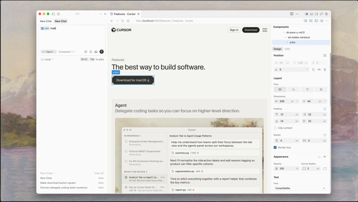Open the Local environment dropdown
Viewport: 358px width, 202px height.
[47, 59]
